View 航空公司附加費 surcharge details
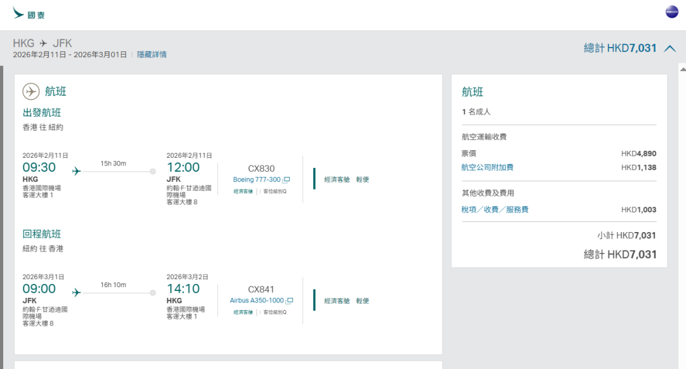Image resolution: width=686 pixels, height=369 pixels. point(487,167)
